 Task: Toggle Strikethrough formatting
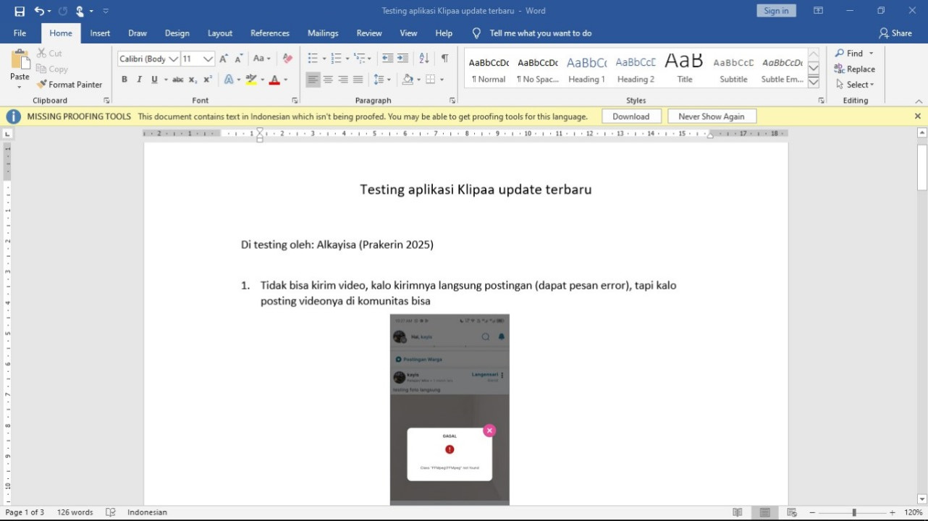click(x=177, y=80)
